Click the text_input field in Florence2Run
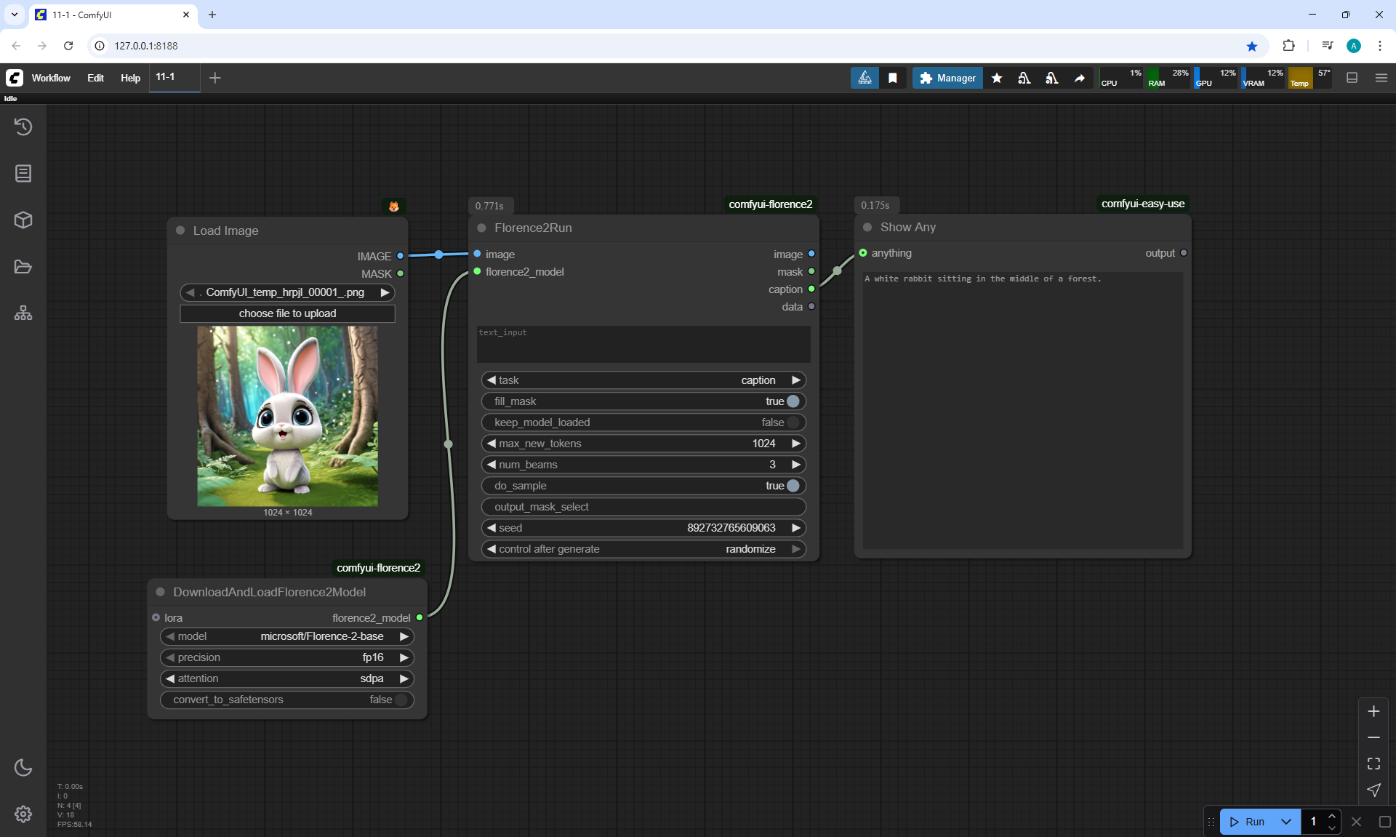Image resolution: width=1396 pixels, height=837 pixels. 643,344
